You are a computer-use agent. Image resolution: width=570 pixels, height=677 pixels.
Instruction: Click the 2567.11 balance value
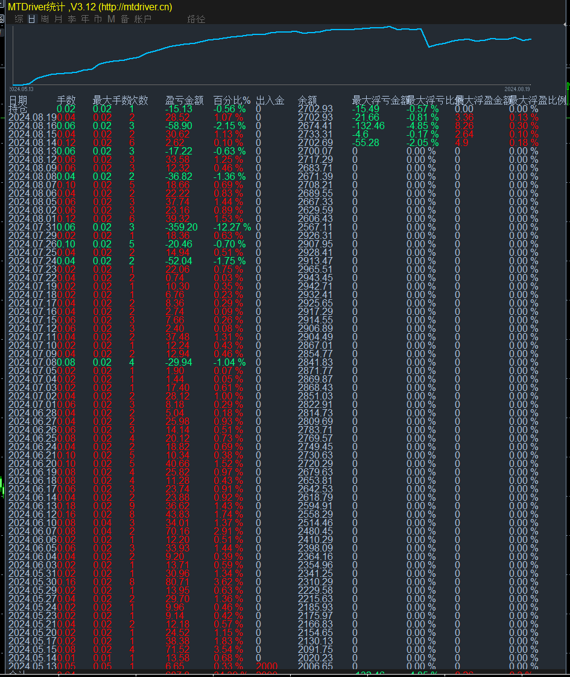click(x=315, y=227)
